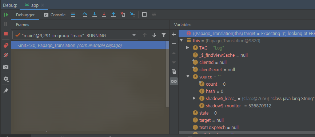This screenshot has height=137, width=315.
Task: Collapse the 'this' variable node
Action: [182, 40]
